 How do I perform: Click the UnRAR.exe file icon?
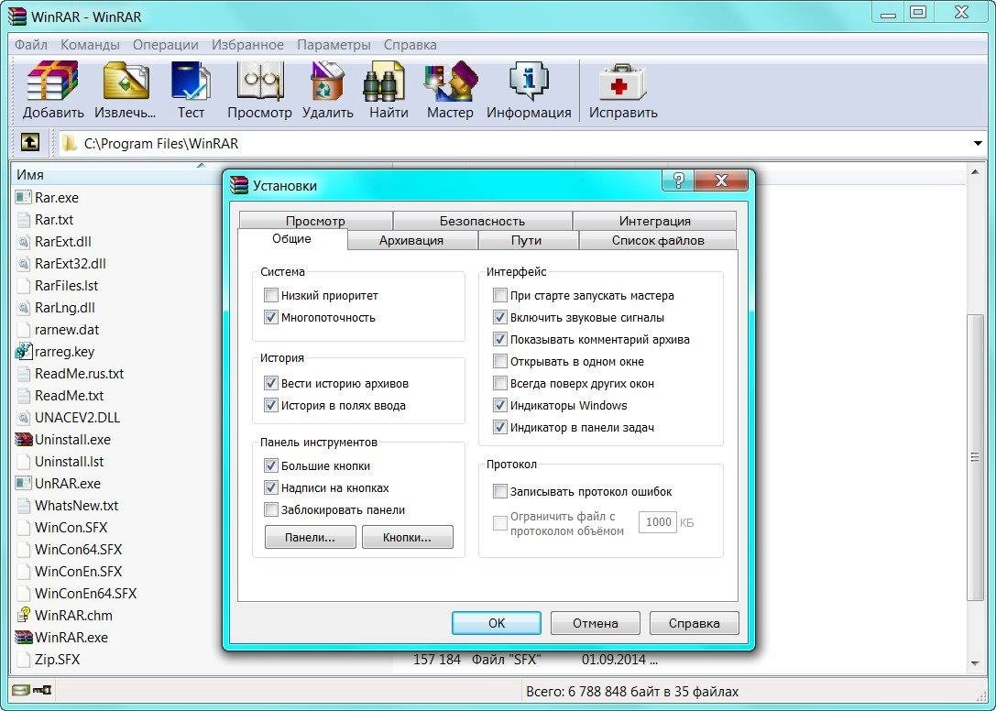point(24,484)
